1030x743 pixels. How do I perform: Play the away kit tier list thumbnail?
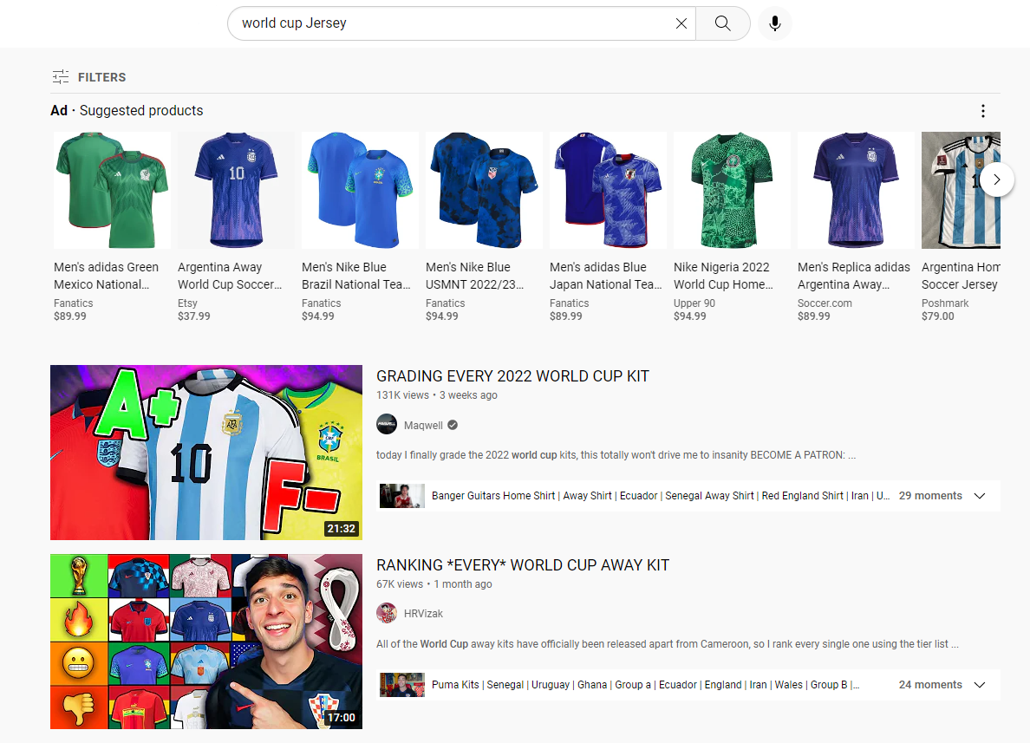click(206, 642)
